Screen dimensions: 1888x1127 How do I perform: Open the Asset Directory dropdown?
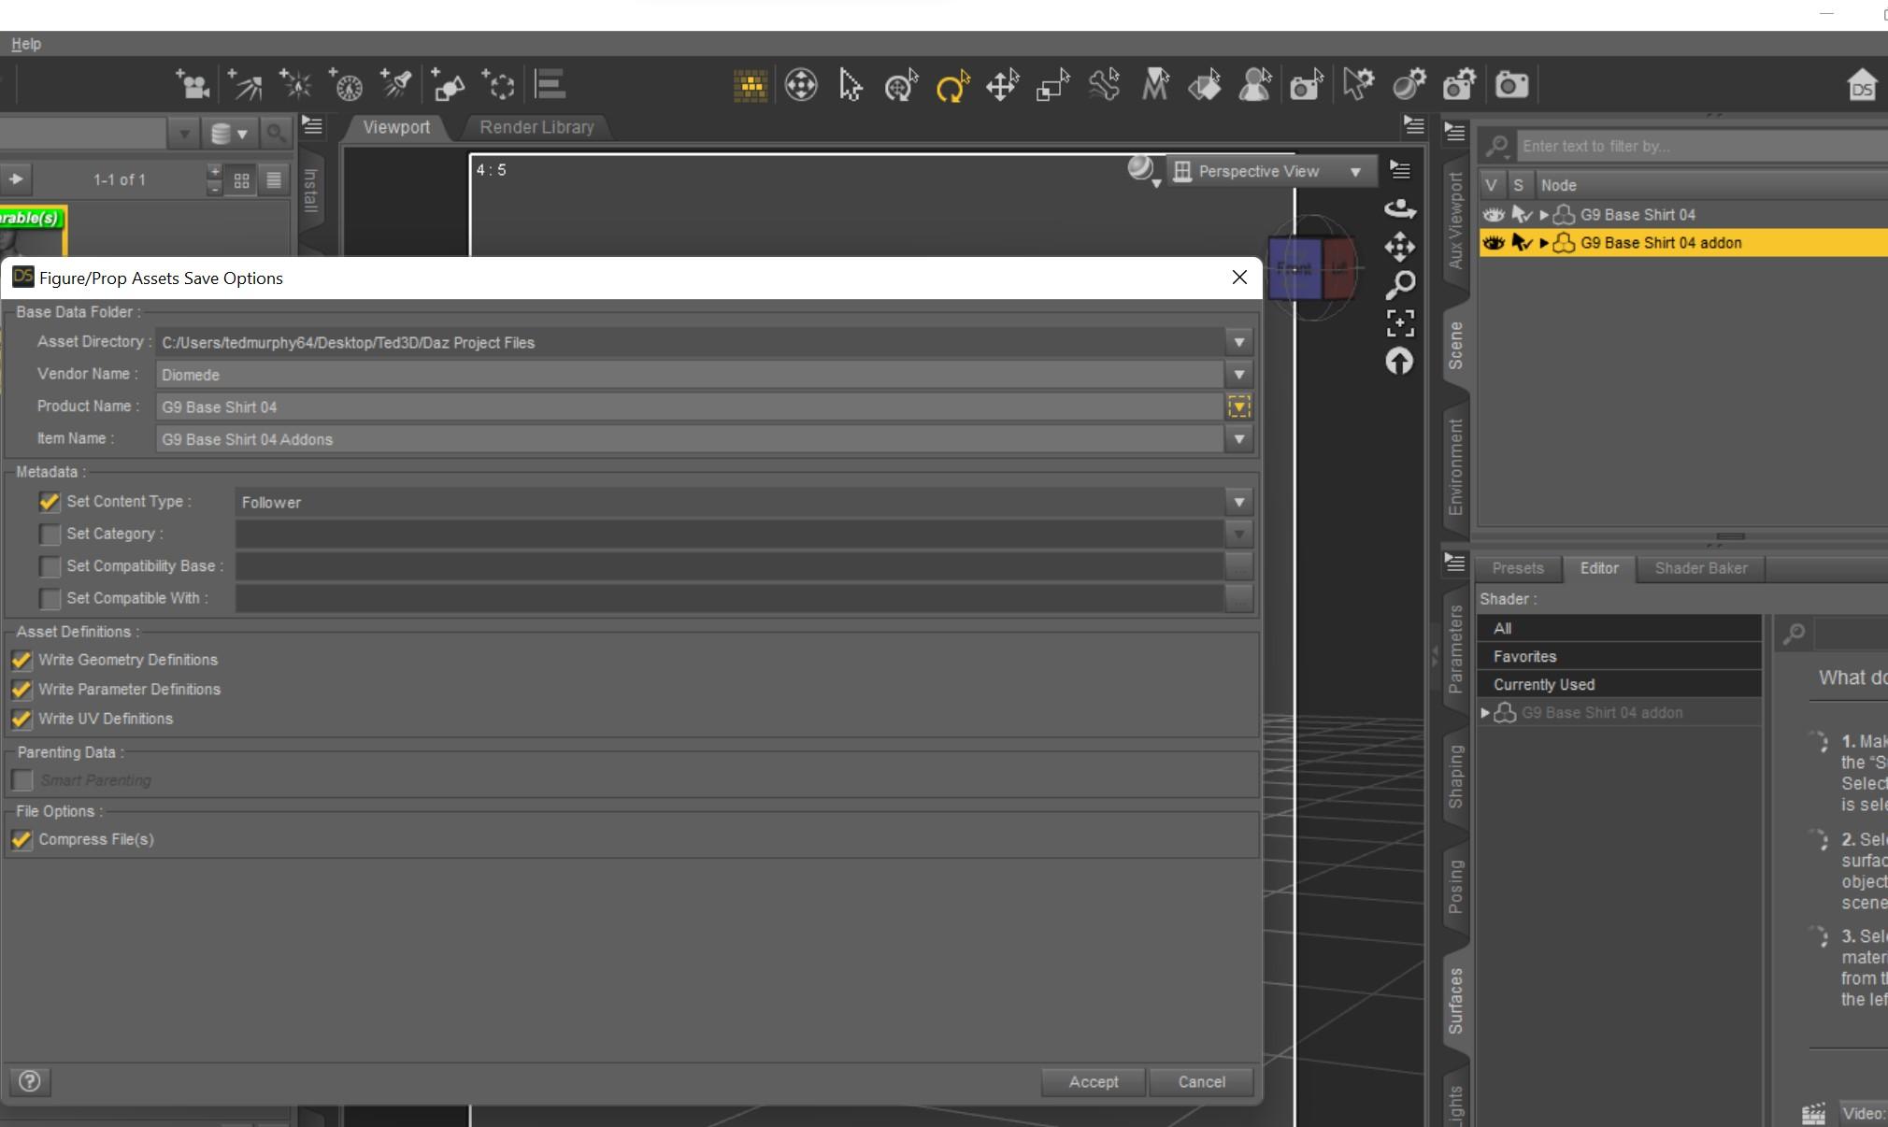[1238, 342]
